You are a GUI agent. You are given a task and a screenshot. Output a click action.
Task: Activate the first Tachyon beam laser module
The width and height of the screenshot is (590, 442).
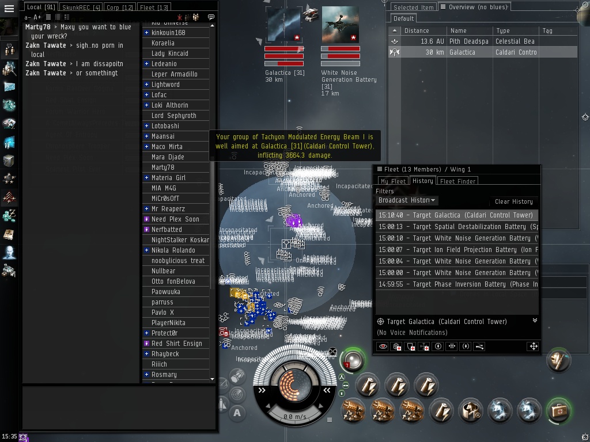coord(353,410)
